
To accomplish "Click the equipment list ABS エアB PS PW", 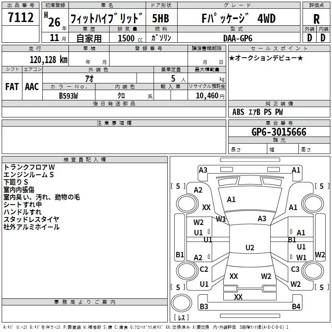I will tap(257, 112).
